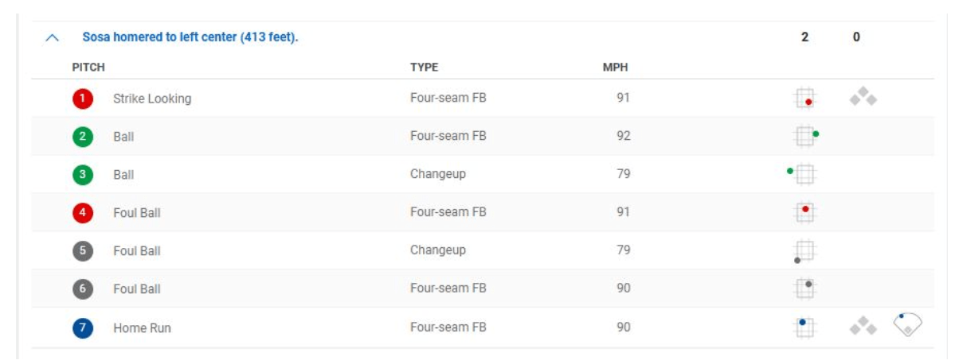
Task: Collapse the Sosa home run play details
Action: [53, 37]
